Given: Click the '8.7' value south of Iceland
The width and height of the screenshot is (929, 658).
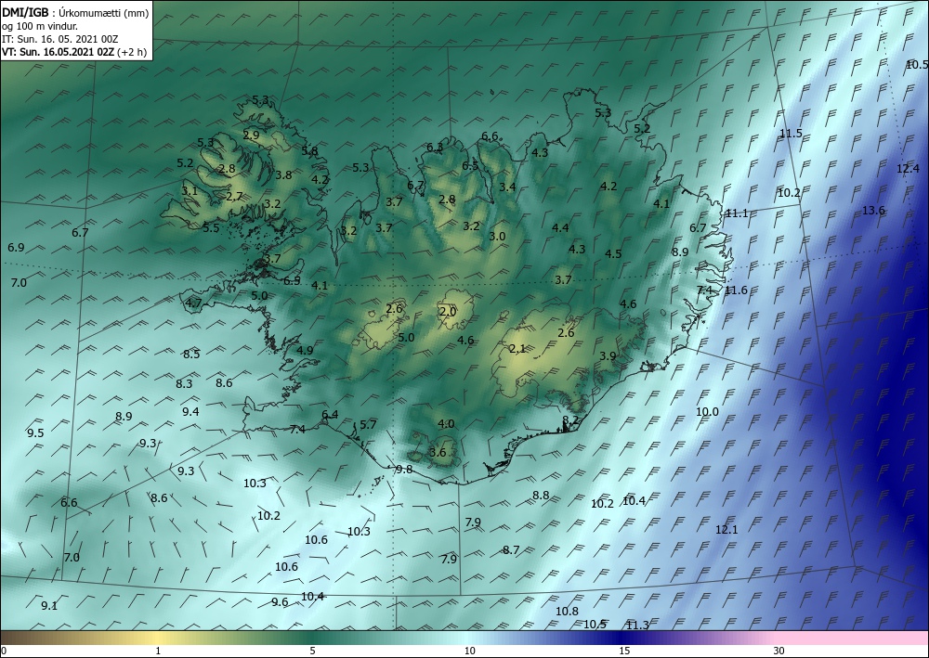Looking at the screenshot, I should 511,549.
